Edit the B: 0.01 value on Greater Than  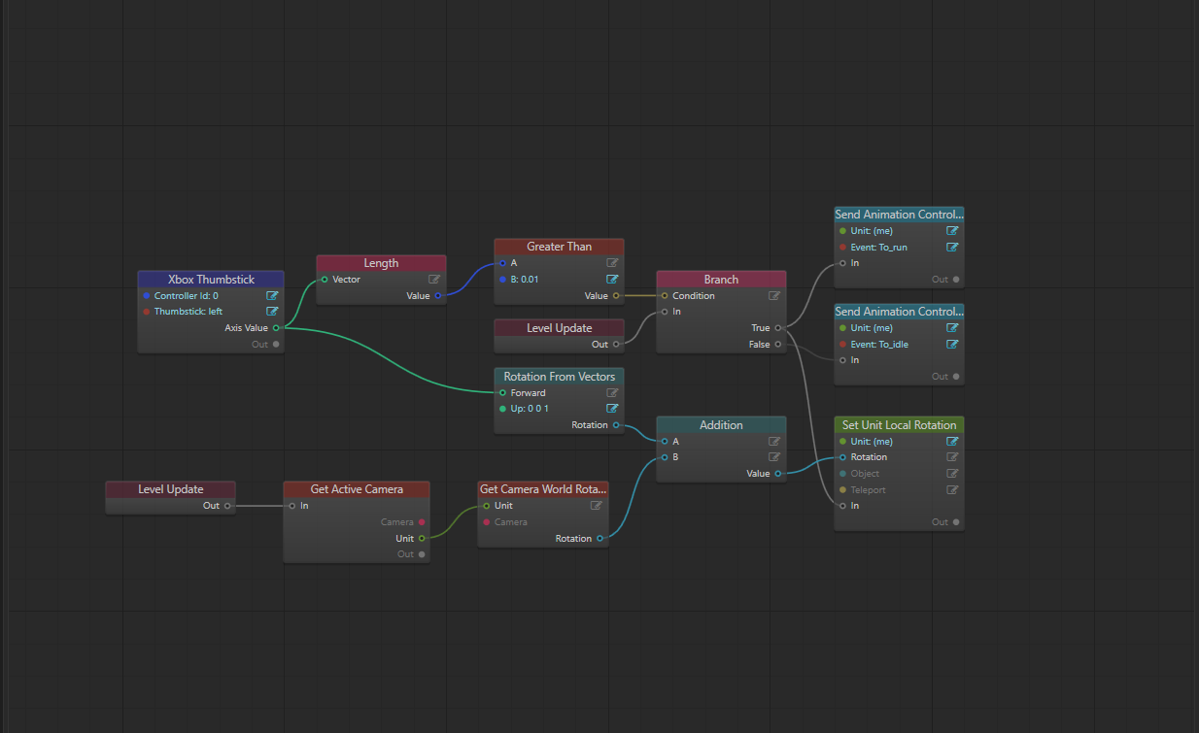tap(612, 279)
